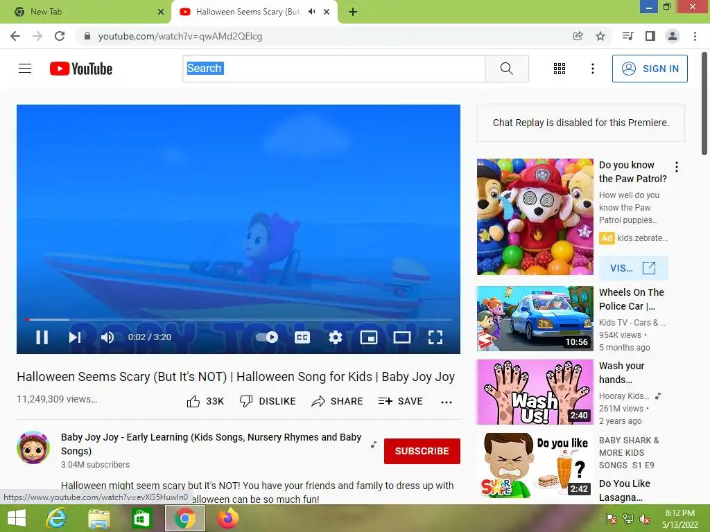The width and height of the screenshot is (710, 532).
Task: Click system tray volume icon
Action: (644, 519)
